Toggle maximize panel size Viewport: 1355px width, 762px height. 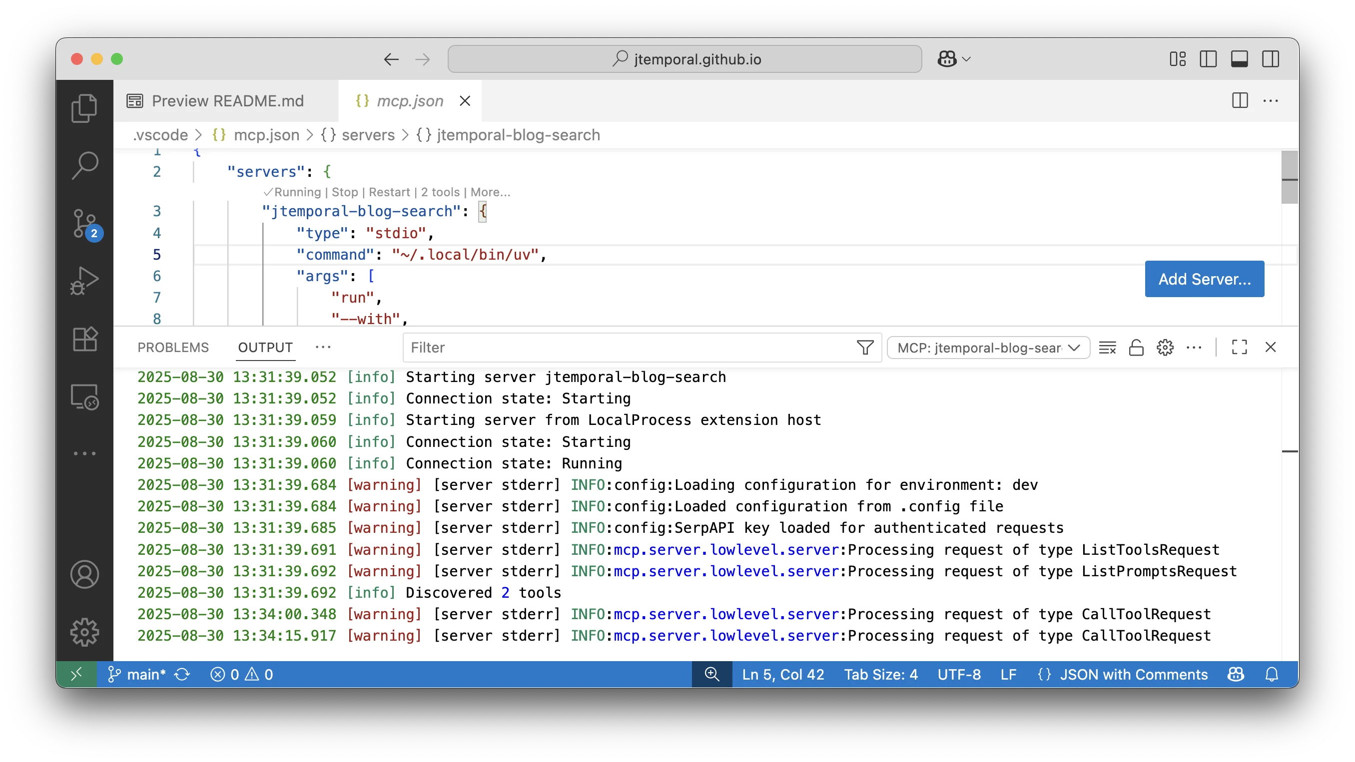[x=1240, y=347]
